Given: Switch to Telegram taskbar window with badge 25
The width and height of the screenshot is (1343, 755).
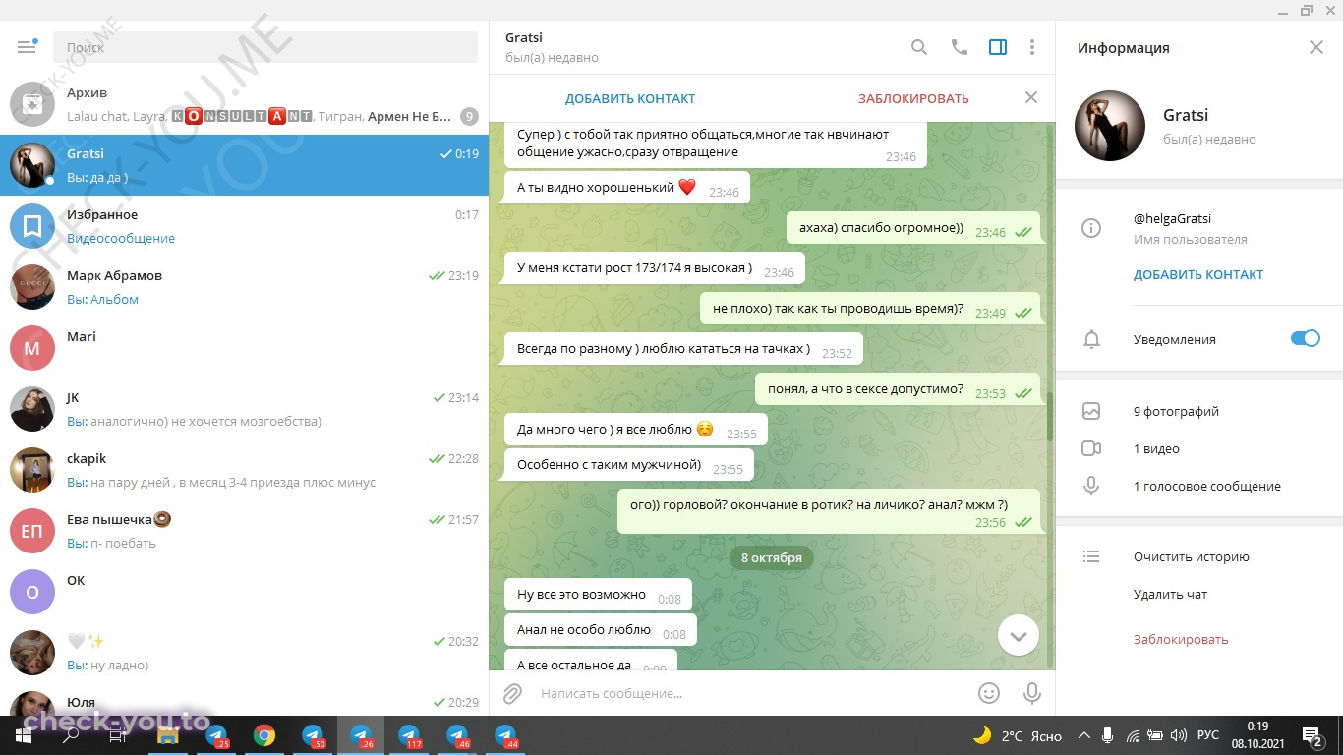Looking at the screenshot, I should tap(216, 735).
